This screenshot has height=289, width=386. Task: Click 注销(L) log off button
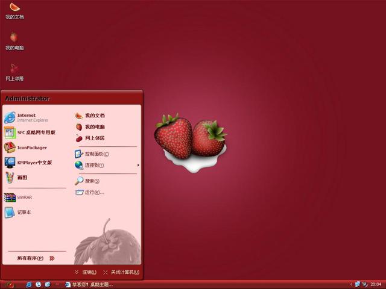[86, 272]
